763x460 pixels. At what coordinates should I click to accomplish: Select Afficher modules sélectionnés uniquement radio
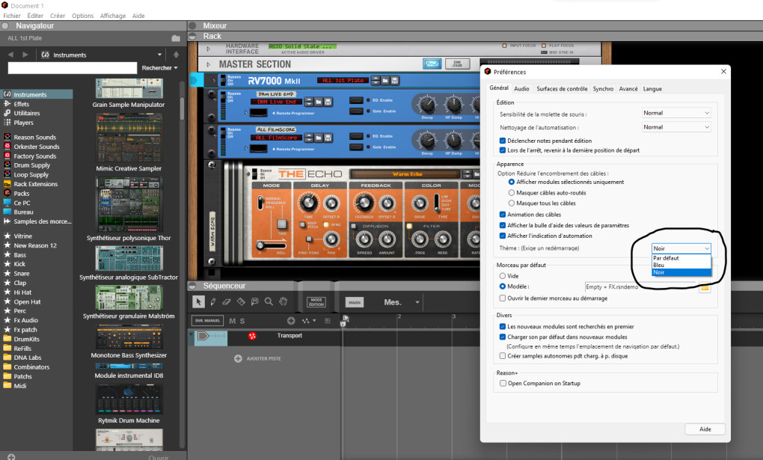click(512, 182)
